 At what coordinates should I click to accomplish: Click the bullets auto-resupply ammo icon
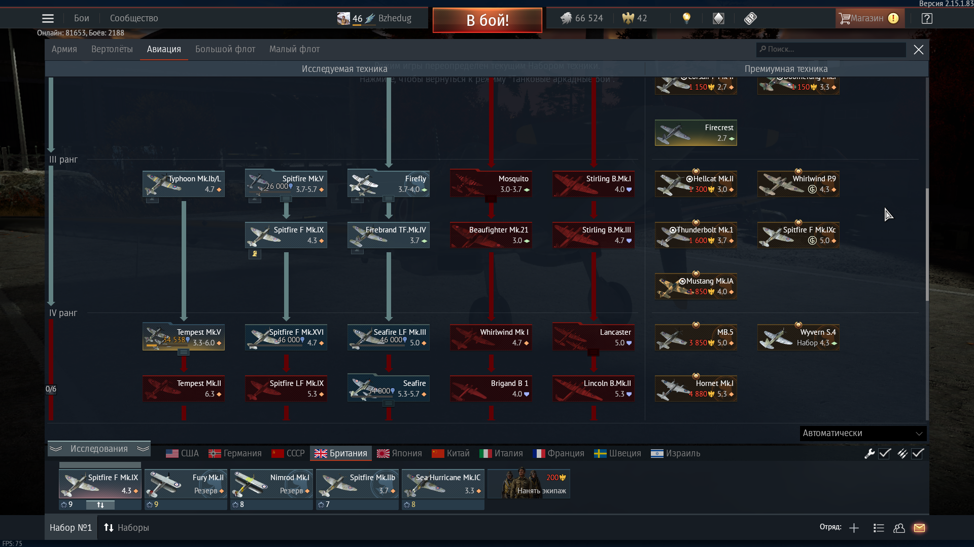pos(902,454)
